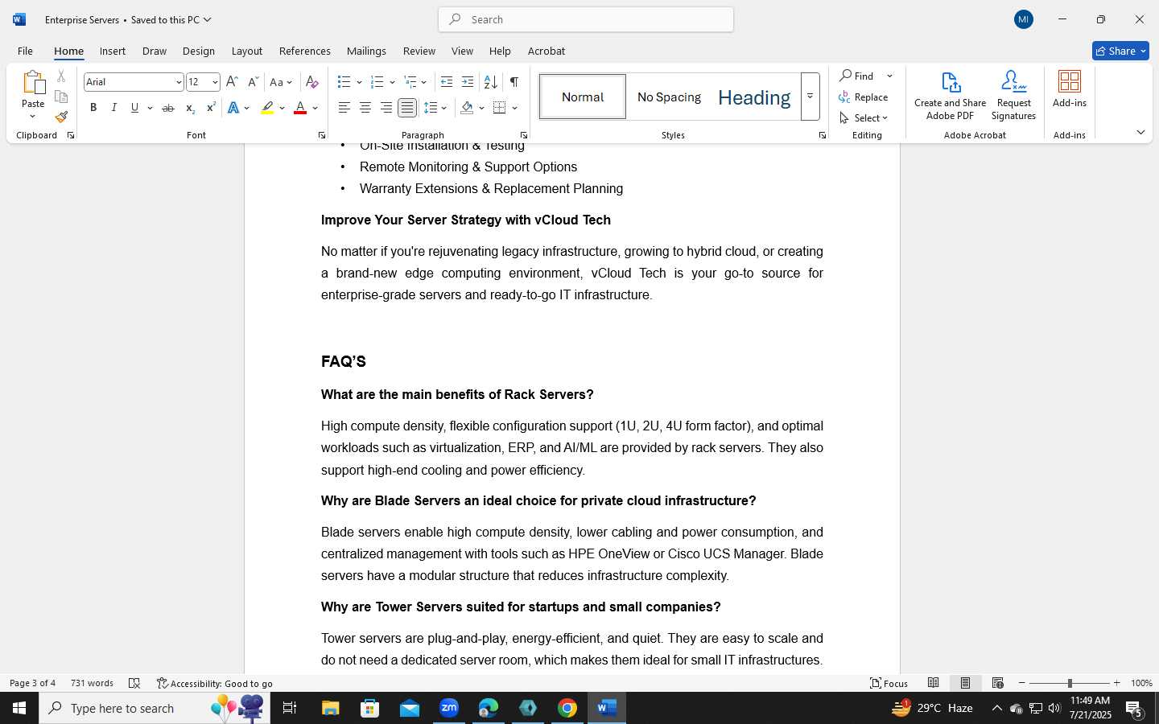
Task: Shrink font size with decrease icon
Action: 253,82
